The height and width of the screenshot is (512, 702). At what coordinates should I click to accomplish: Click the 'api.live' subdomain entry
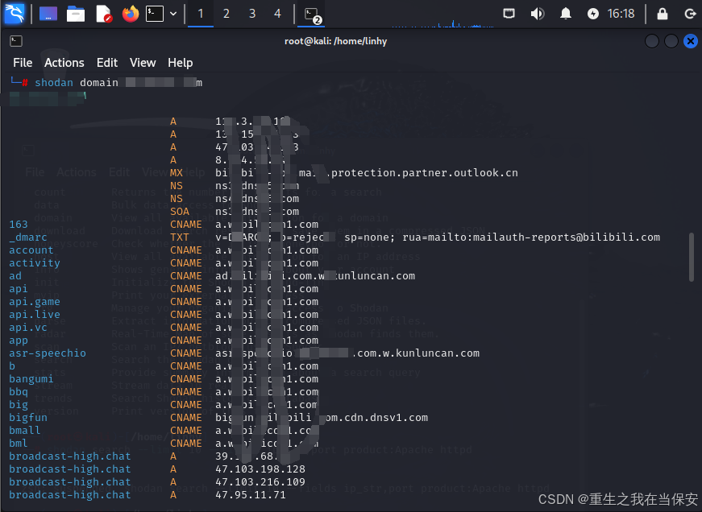(x=35, y=315)
